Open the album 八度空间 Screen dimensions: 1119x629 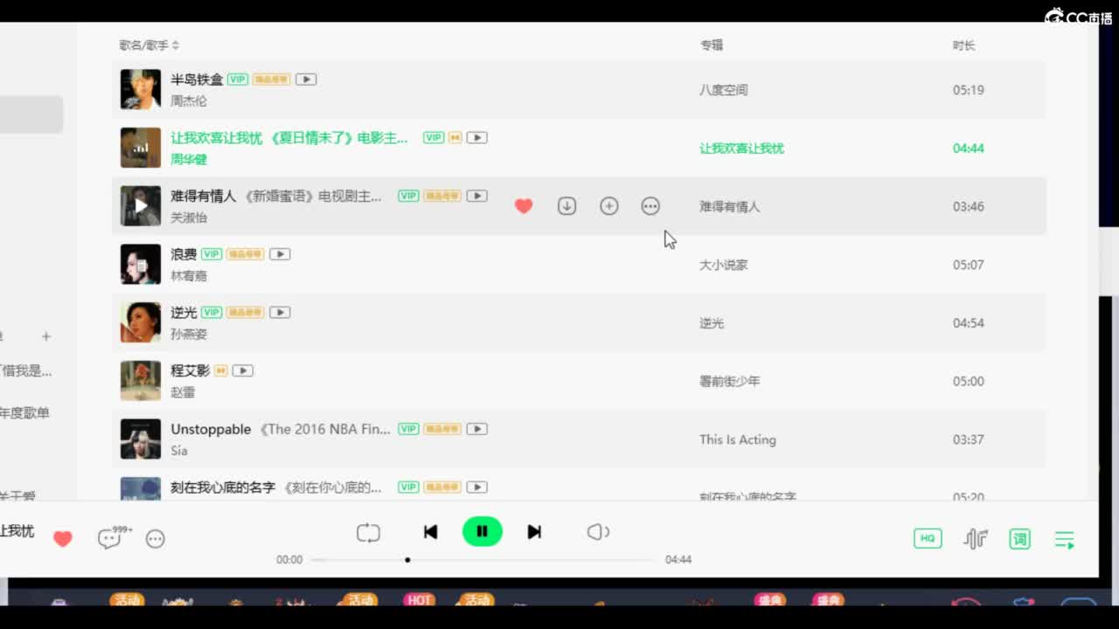724,90
